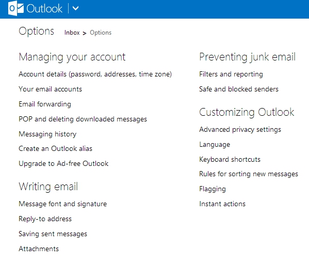Click the Options page title
This screenshot has width=309, height=261.
pos(36,32)
